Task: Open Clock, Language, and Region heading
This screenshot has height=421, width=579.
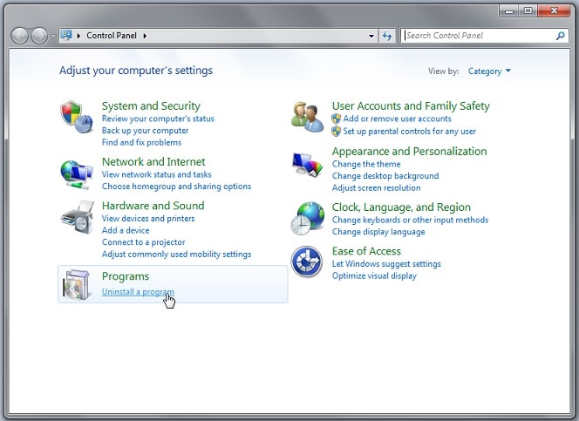Action: pos(401,207)
